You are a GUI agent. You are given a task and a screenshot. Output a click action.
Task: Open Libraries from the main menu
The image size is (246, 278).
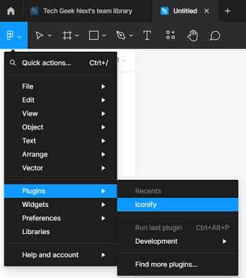(x=61, y=231)
